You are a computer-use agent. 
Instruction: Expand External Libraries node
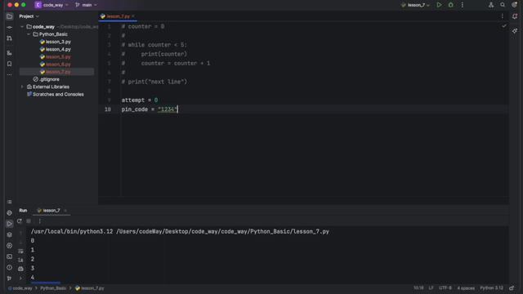[22, 87]
